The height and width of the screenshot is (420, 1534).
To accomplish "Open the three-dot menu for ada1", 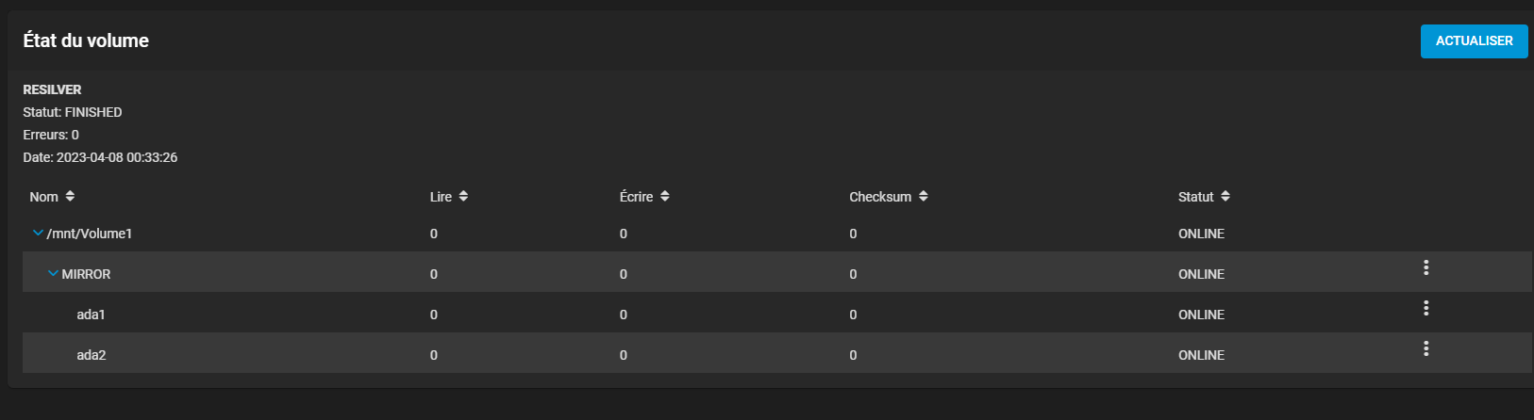I will pyautogui.click(x=1426, y=308).
